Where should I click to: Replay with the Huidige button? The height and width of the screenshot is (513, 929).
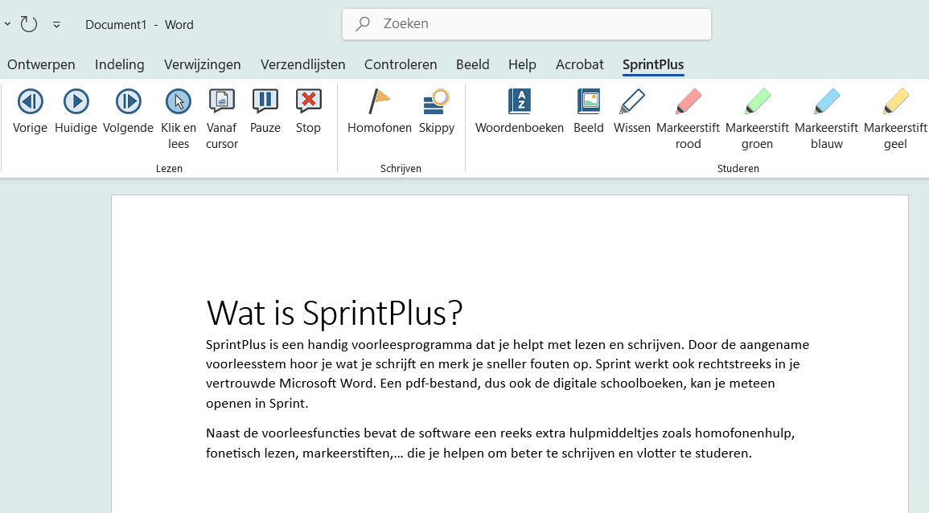(76, 113)
